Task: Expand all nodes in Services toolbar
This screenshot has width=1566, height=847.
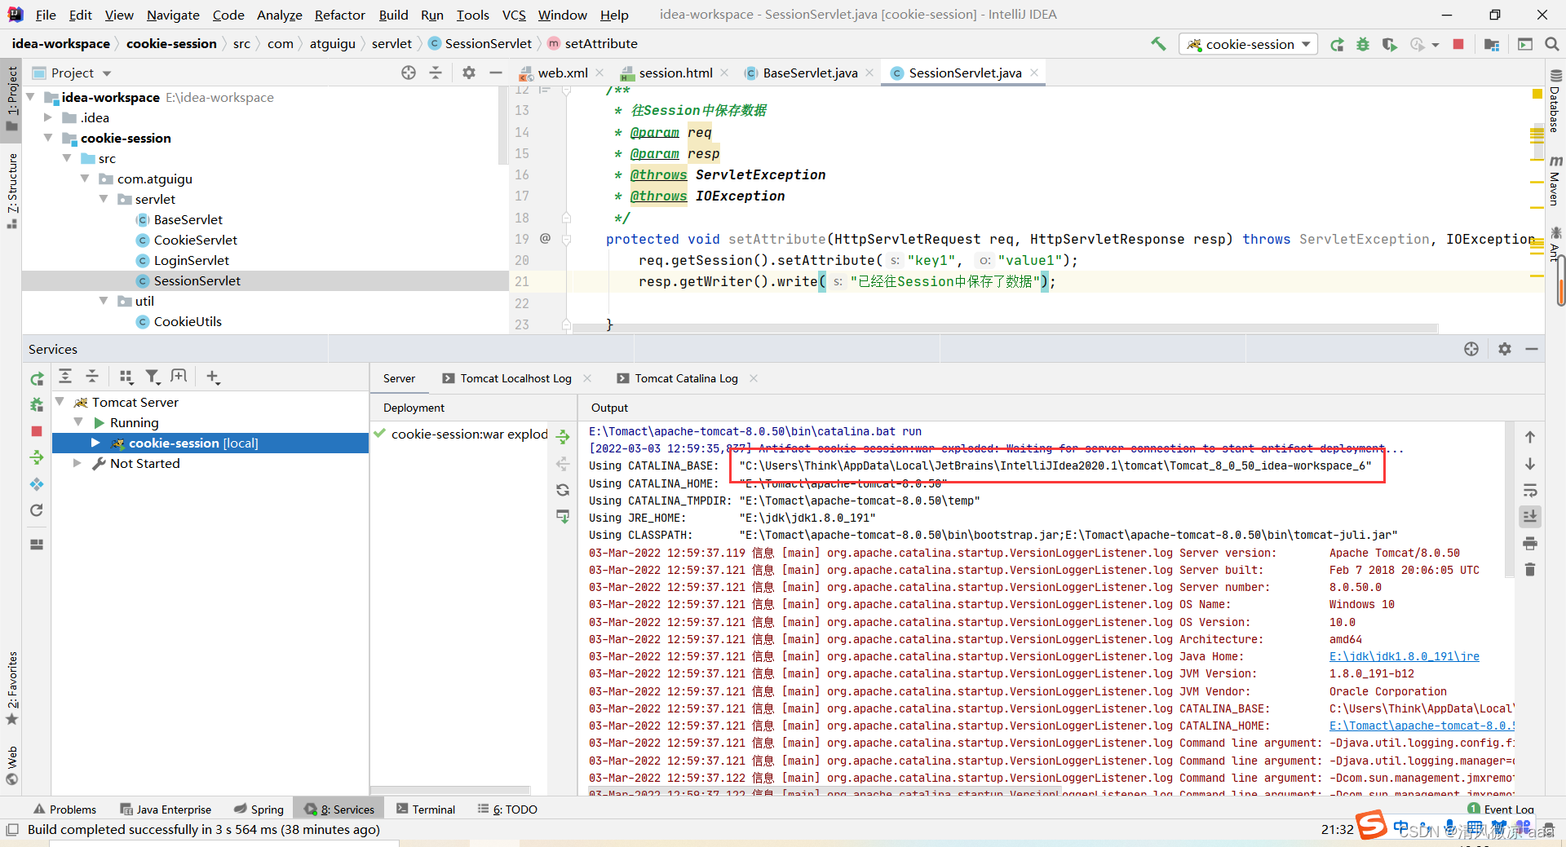Action: click(x=65, y=376)
